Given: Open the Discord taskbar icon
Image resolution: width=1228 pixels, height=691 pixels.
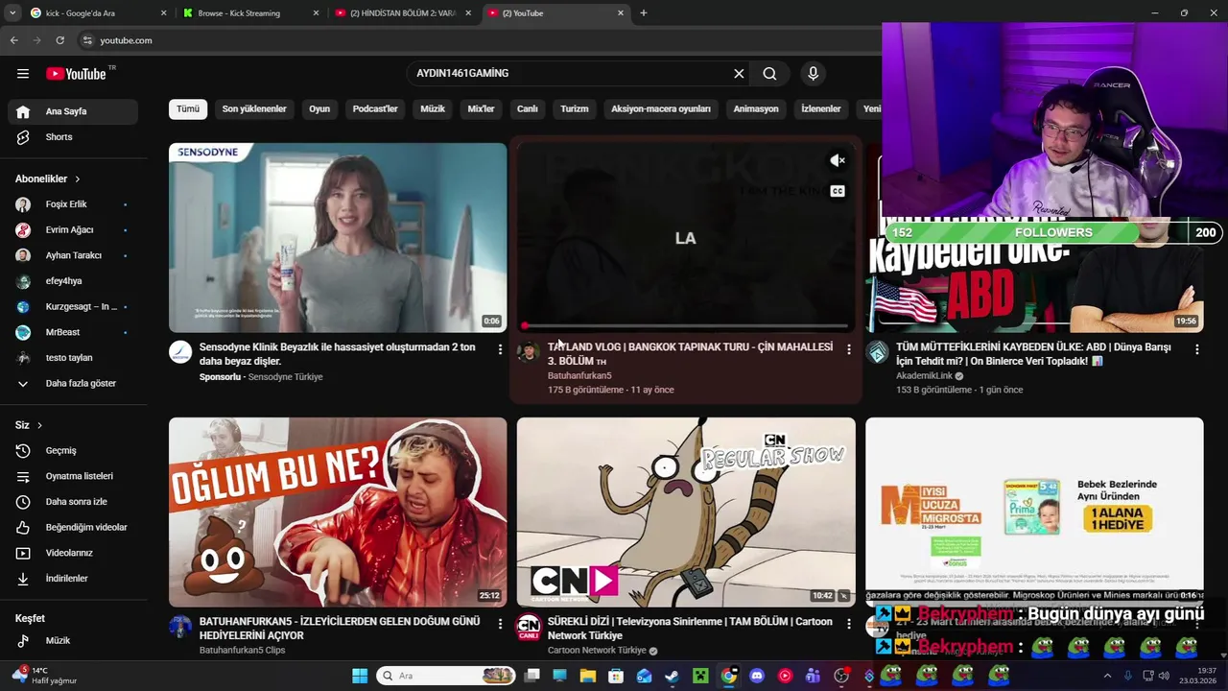Looking at the screenshot, I should [x=756, y=676].
